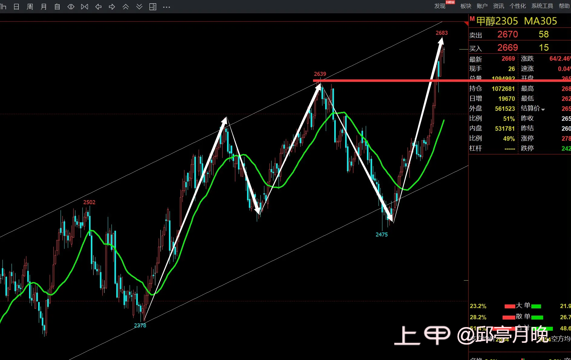Click the red M marker beside contract name
Image resolution: width=571 pixels, height=360 pixels.
[472, 19]
